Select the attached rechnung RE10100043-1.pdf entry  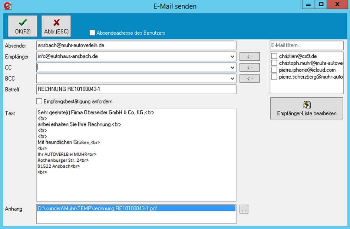coord(97,208)
